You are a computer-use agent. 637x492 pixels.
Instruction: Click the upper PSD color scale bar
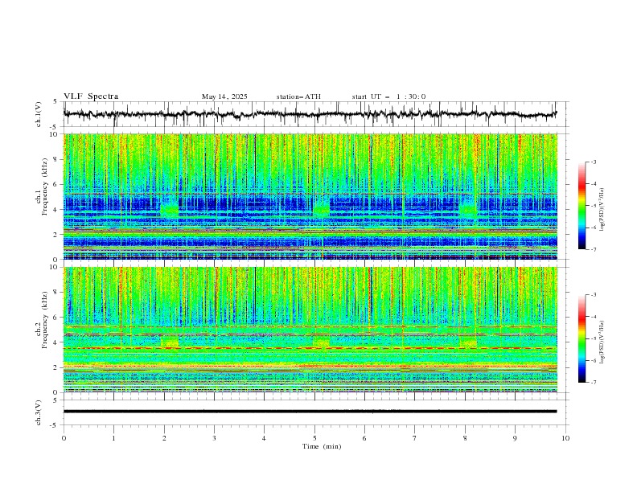pos(582,205)
